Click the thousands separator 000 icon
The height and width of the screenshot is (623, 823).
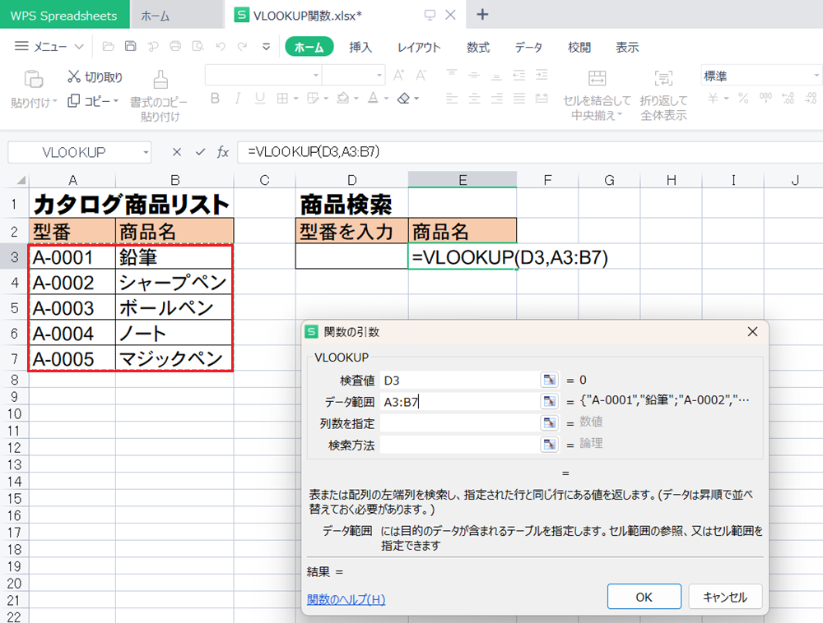765,99
